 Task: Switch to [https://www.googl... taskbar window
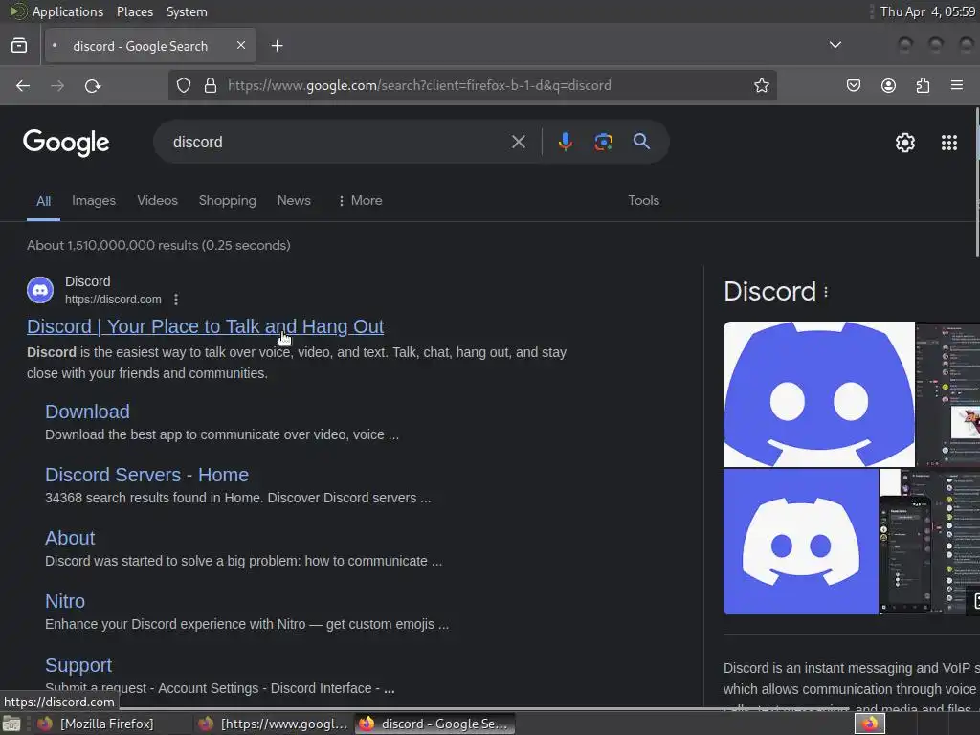tap(273, 724)
